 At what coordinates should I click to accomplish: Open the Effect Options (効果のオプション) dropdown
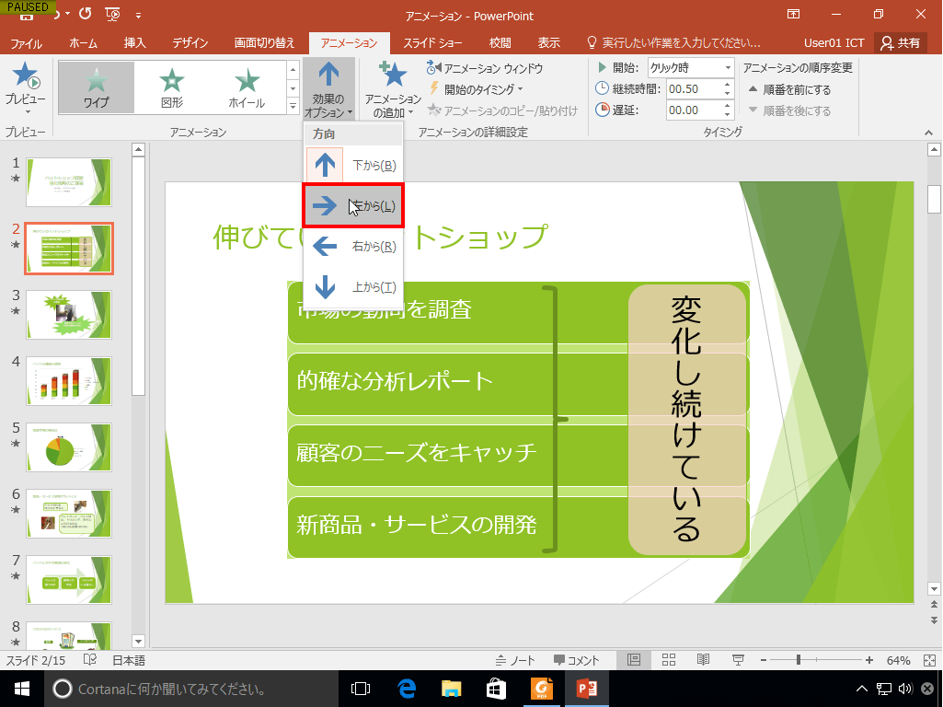(x=328, y=87)
